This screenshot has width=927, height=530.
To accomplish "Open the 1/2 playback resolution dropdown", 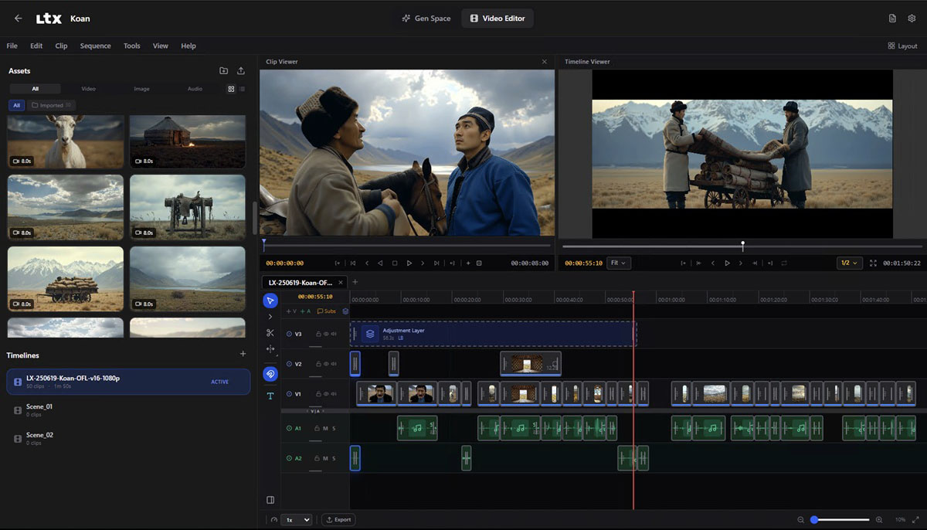I will [849, 263].
